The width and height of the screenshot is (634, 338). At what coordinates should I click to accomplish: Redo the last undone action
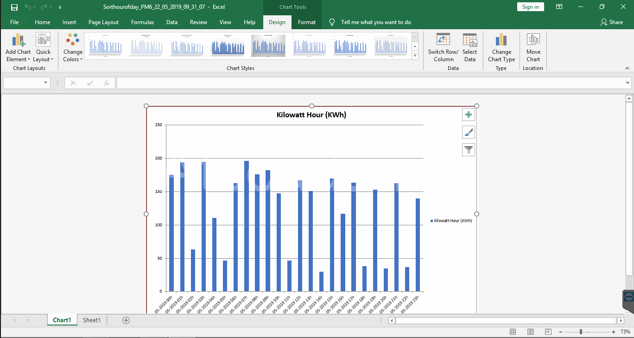click(44, 7)
